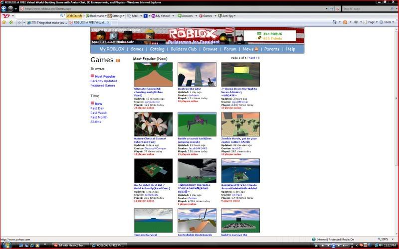The width and height of the screenshot is (399, 249).
Task: Click the Yahoo! toolbar logo icon
Action: (4, 15)
